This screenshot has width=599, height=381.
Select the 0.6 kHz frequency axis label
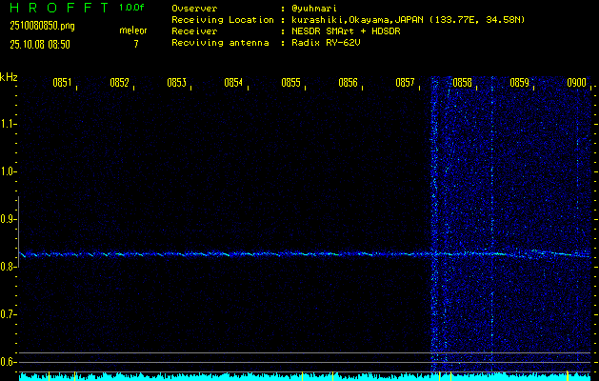tap(9, 362)
